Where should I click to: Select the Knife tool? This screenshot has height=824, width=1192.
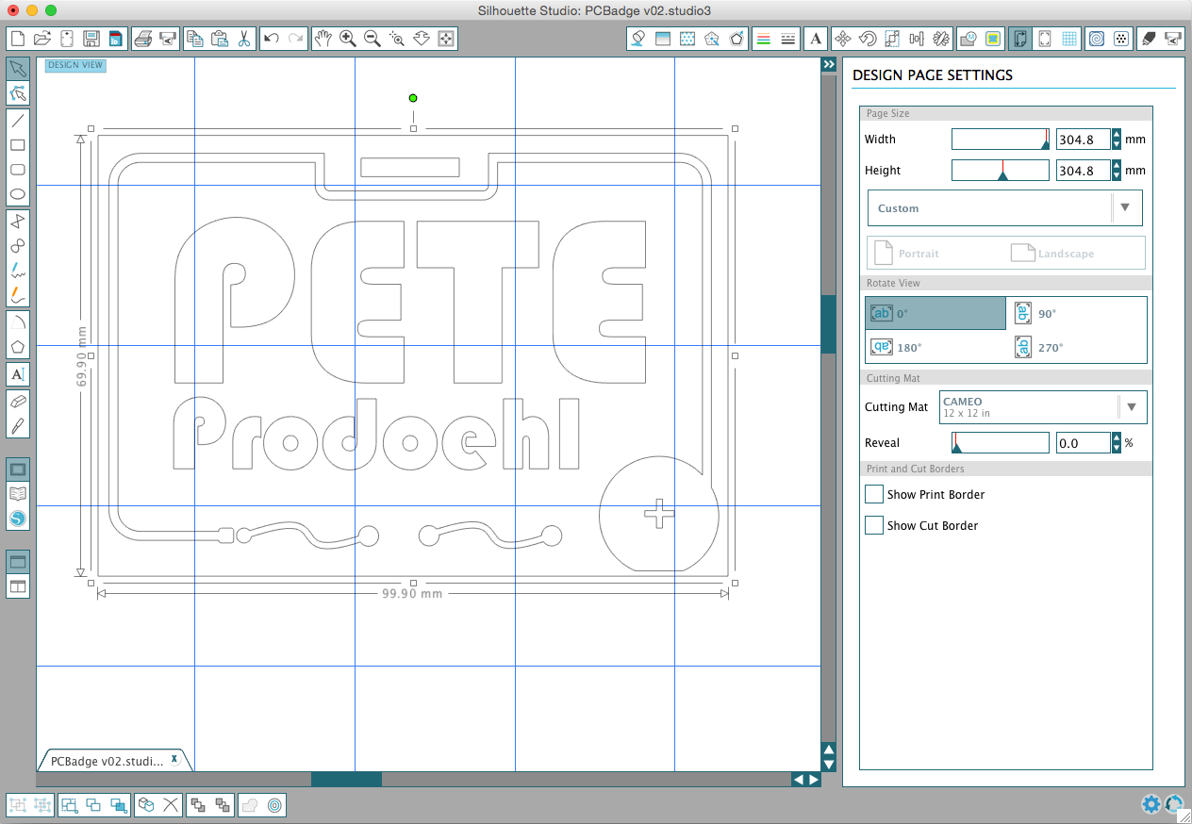pyautogui.click(x=17, y=426)
